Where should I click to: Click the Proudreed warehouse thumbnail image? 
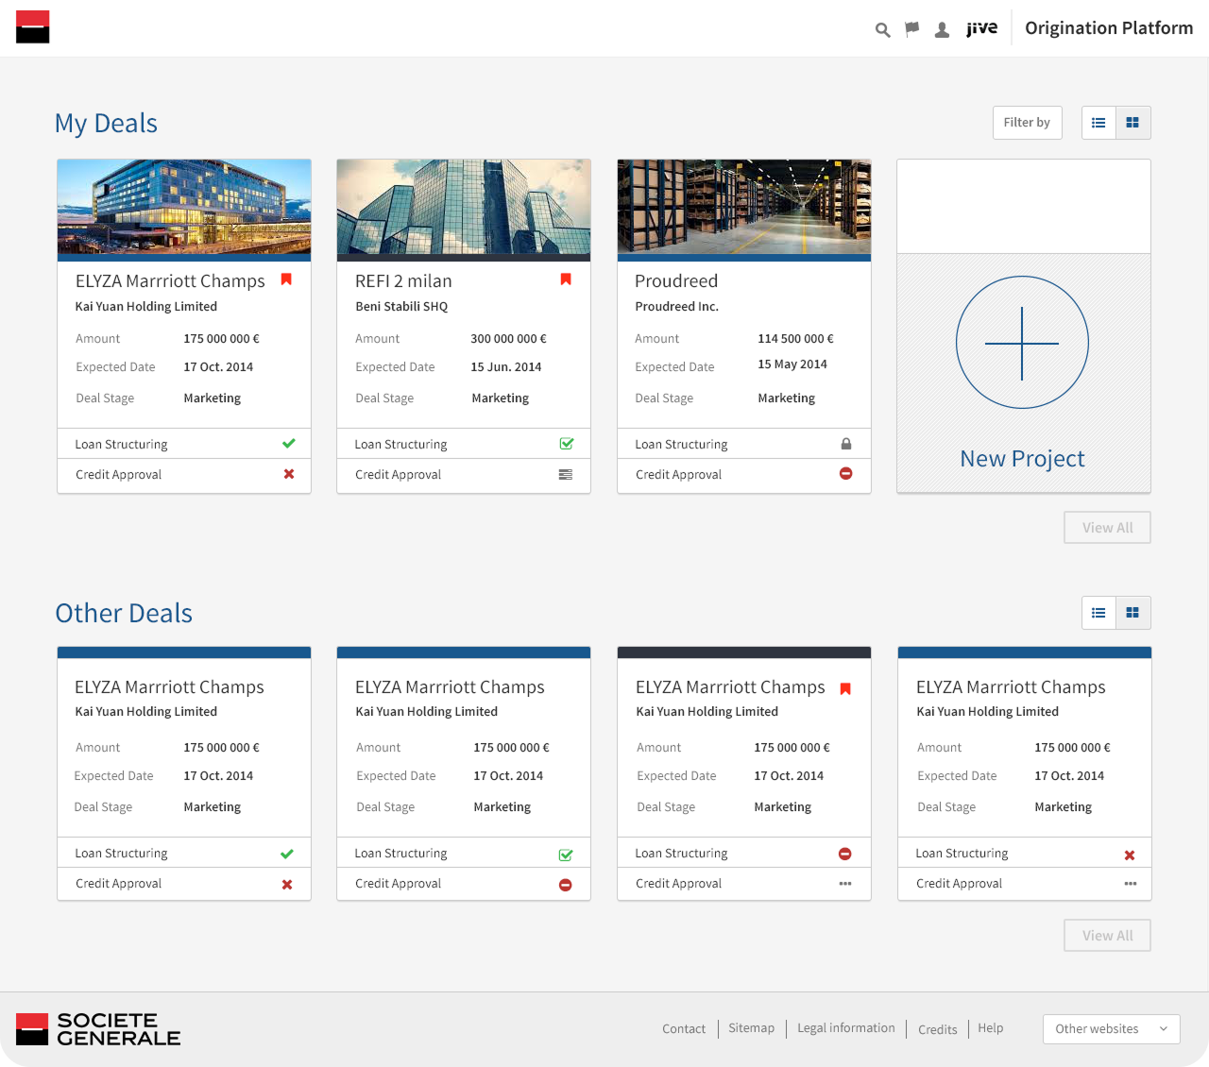[x=743, y=207]
